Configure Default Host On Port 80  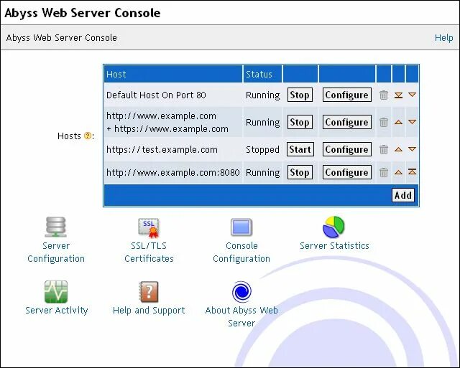(x=347, y=95)
